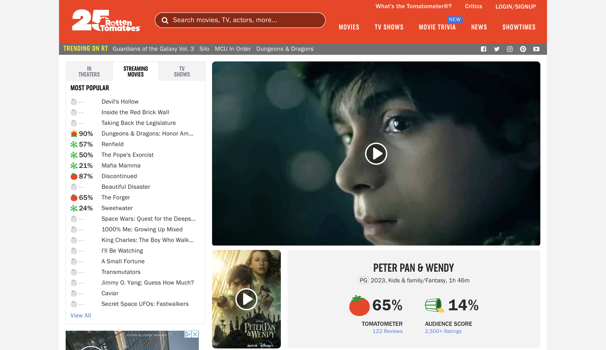
Task: Open Sweetwater
Action: (x=117, y=208)
